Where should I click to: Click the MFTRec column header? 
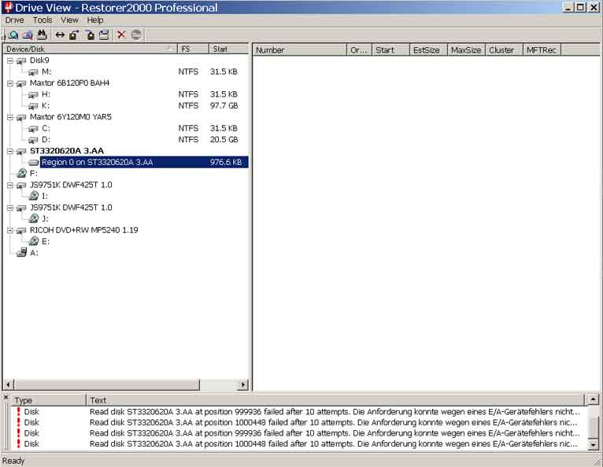coord(542,50)
